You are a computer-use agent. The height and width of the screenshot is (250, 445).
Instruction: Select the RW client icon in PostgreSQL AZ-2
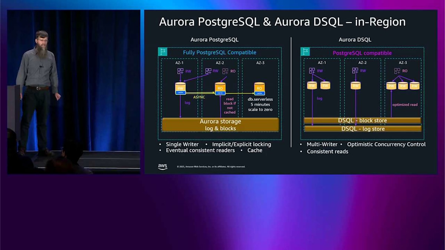[x=208, y=71]
